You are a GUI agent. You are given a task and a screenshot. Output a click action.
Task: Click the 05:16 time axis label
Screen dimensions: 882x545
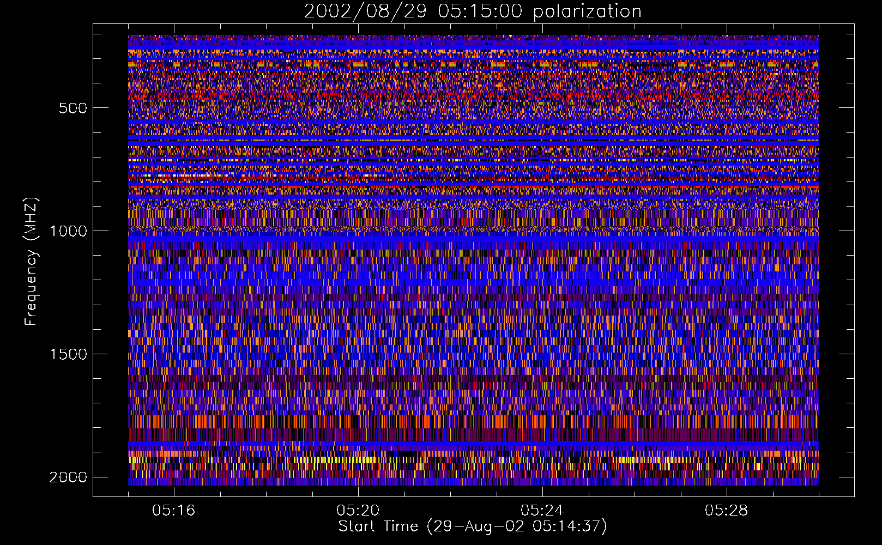coord(174,511)
